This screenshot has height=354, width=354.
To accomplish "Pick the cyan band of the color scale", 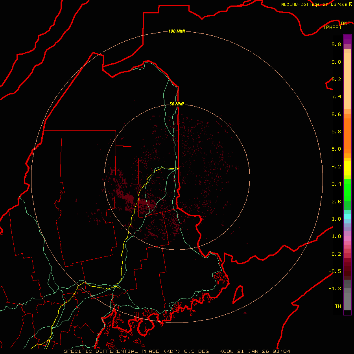I will (x=347, y=216).
